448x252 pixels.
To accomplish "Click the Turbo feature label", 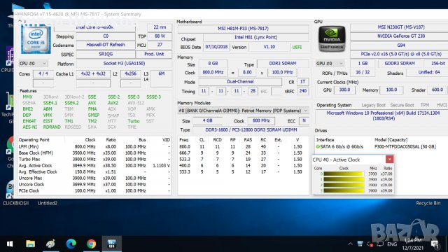I will (x=134, y=121).
